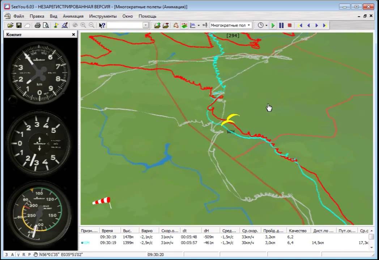
Task: Close the Кокпит panel
Action: (x=73, y=35)
